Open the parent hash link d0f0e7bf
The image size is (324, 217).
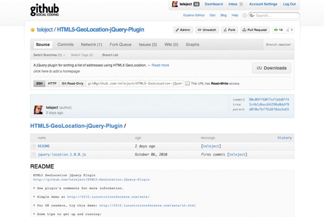click(269, 109)
